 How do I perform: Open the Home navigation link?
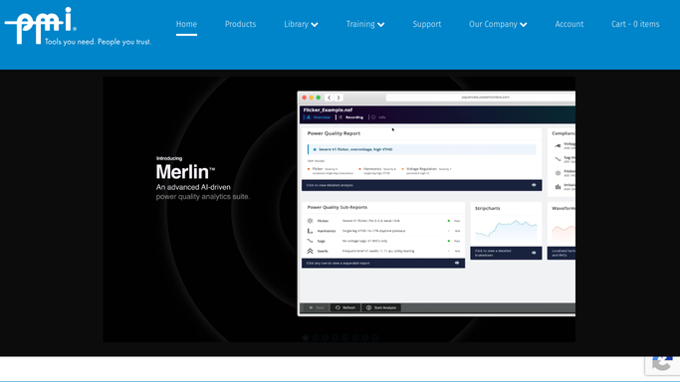point(186,24)
